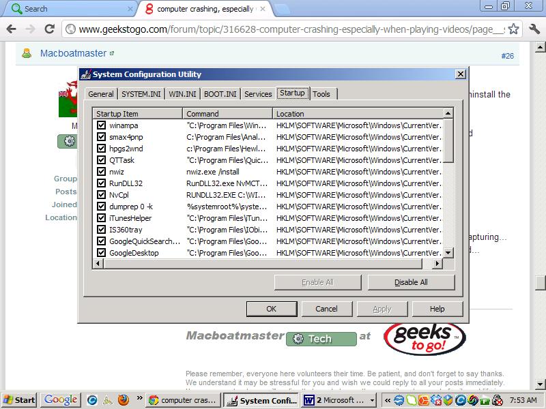Uncheck the GoogleQuickSearch startup item

[x=101, y=241]
